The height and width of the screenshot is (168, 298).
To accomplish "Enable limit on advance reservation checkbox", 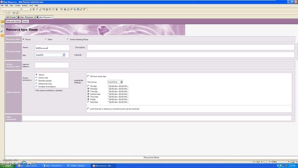I will [88, 109].
